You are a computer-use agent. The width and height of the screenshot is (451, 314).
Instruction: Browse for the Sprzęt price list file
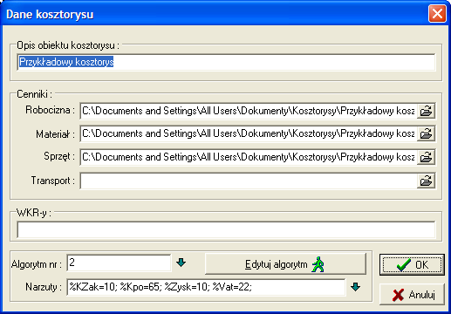coord(426,157)
